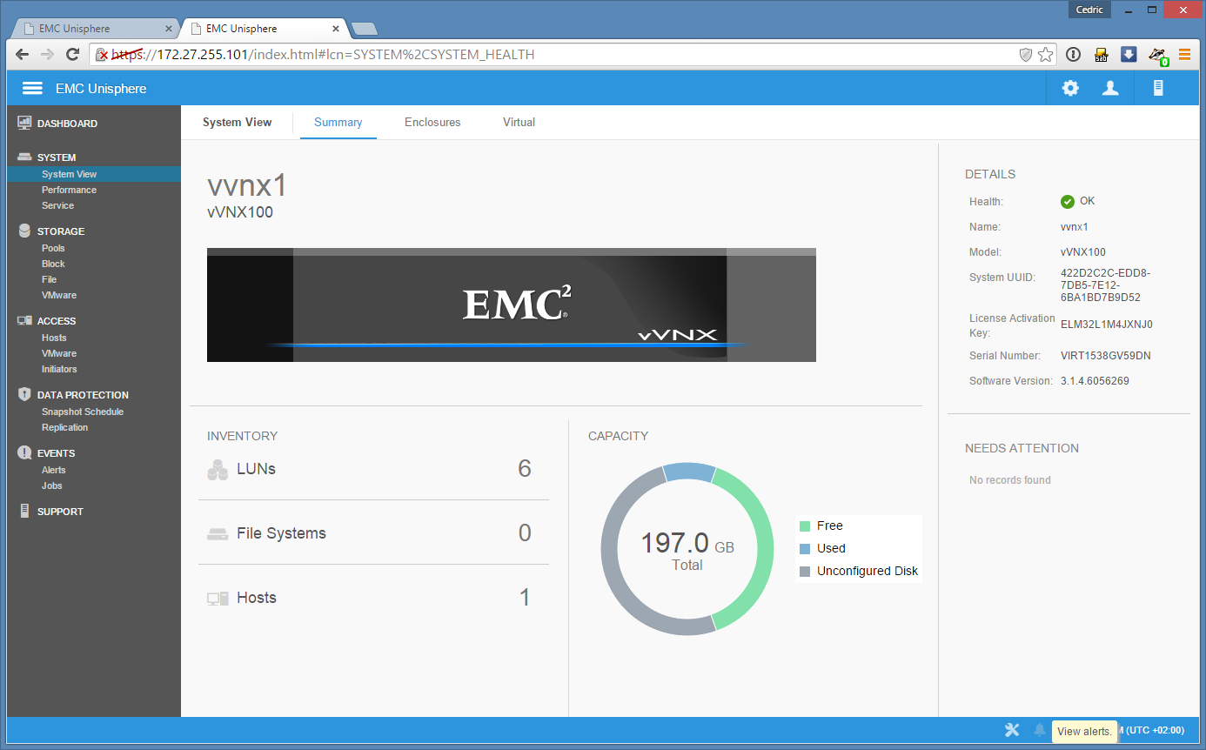The image size is (1206, 750).
Task: Select the serial number VIRT1538GV59DN
Action: point(1106,356)
